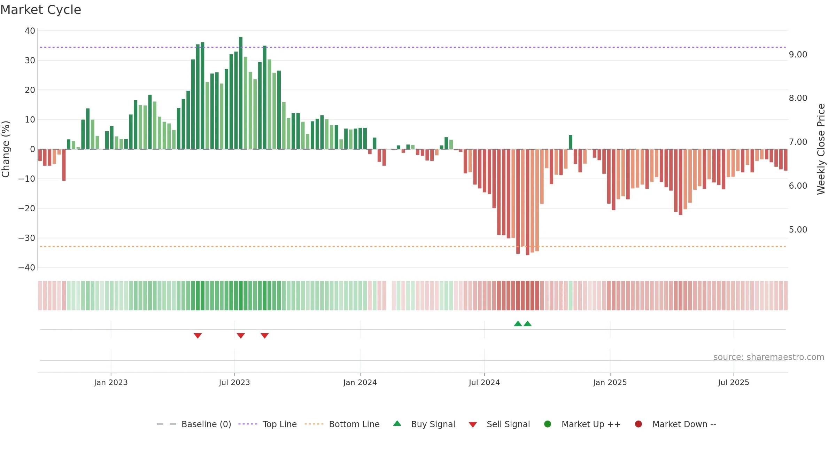Screen dimensions: 836x470
Task: Click the Jul 2023 axis label
Action: 234,383
